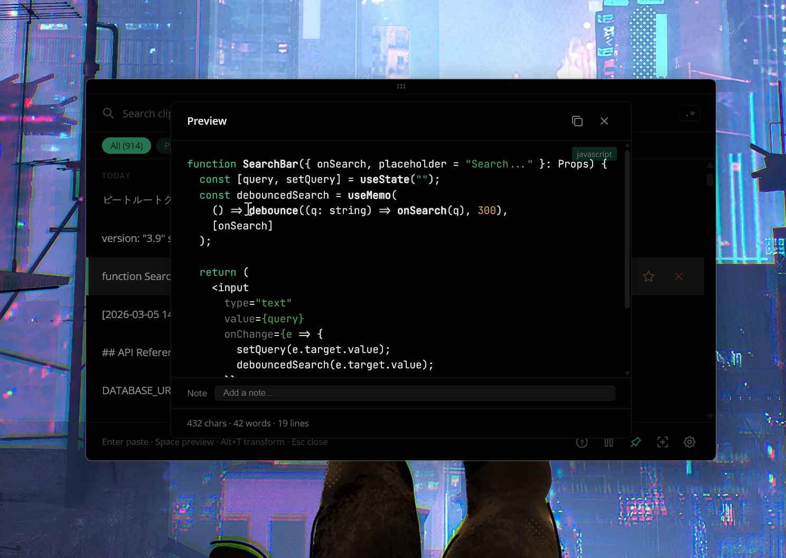This screenshot has width=786, height=558.
Task: Click the Preview panel title
Action: click(207, 121)
